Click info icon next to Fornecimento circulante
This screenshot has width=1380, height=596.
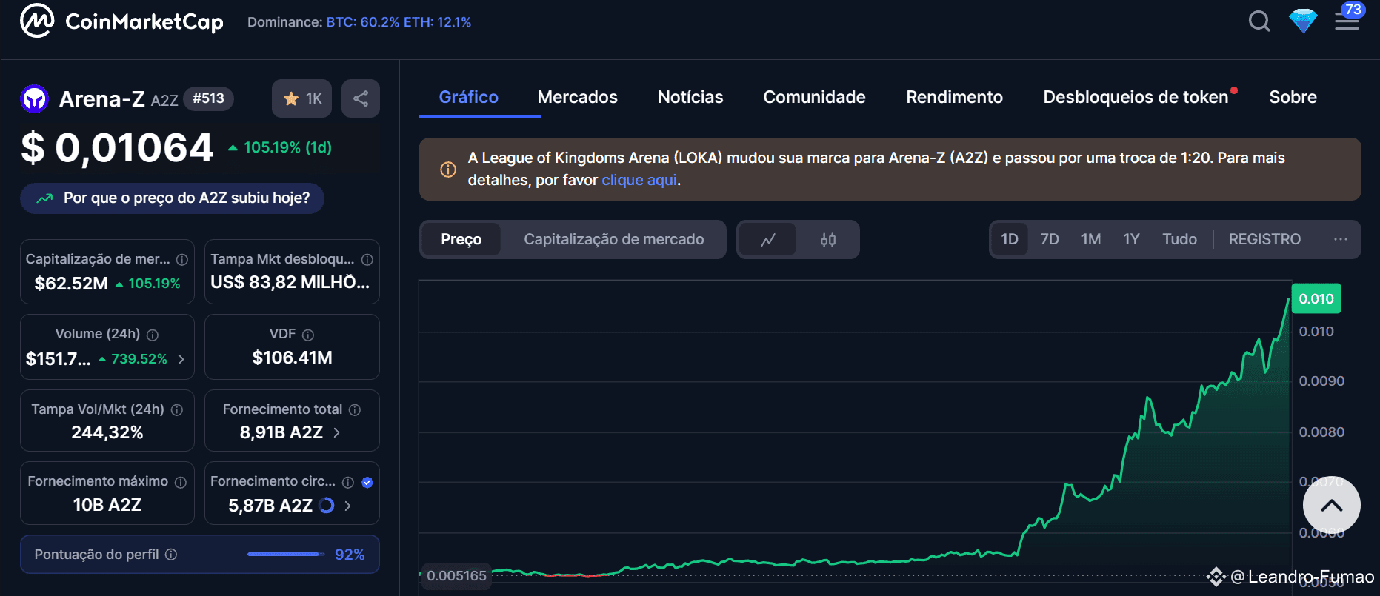pyautogui.click(x=348, y=483)
